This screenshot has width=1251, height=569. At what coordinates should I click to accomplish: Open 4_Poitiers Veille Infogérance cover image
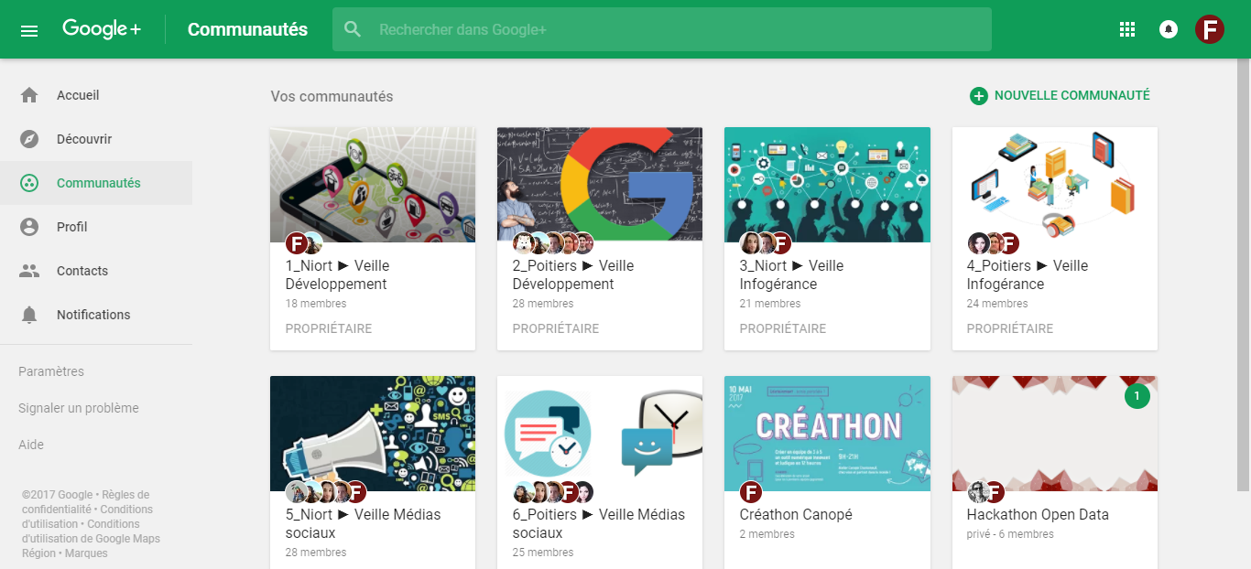coord(1055,185)
